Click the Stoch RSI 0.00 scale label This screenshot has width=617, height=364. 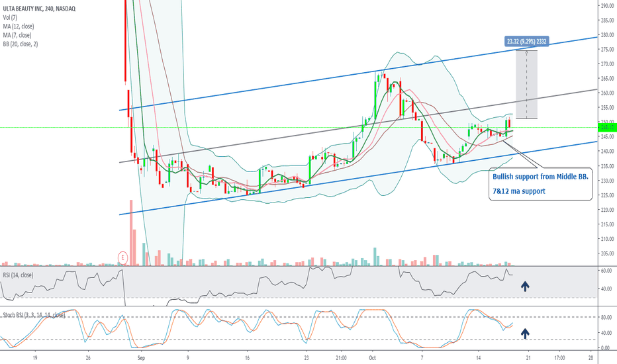coord(606,348)
